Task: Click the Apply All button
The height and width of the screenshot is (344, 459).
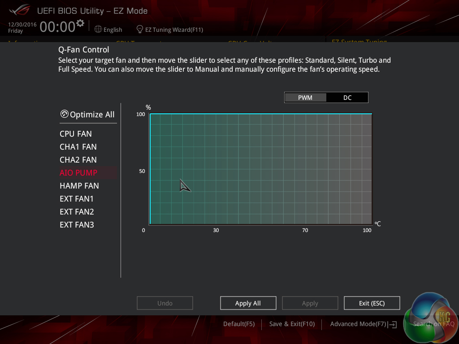Action: coord(248,303)
